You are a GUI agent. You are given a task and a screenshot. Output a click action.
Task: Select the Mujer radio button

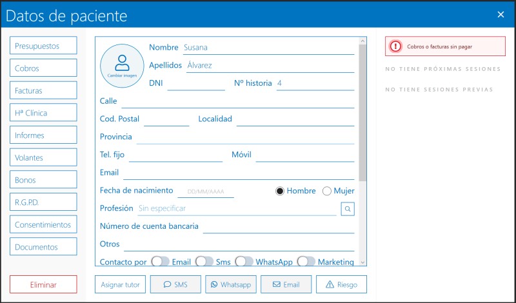(x=327, y=191)
